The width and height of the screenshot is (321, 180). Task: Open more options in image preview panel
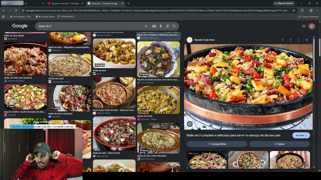[x=298, y=40]
